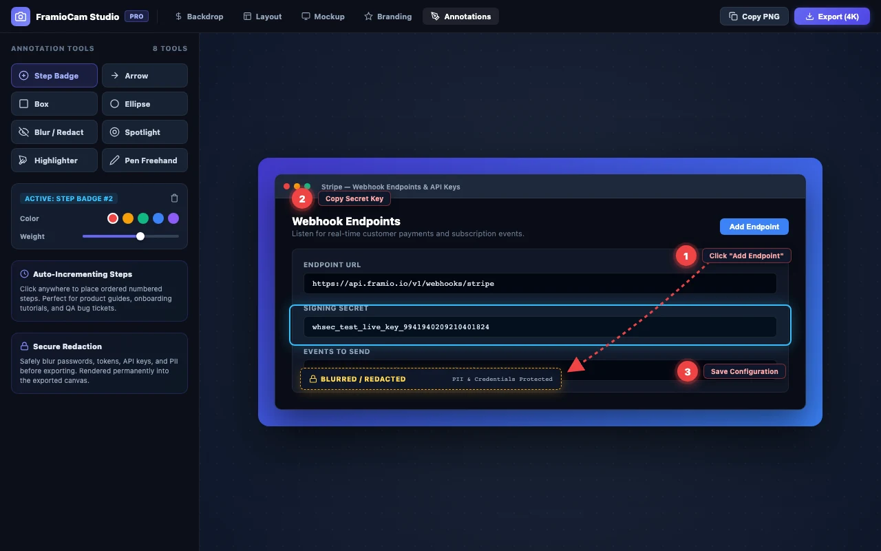Select the Blurred / Redacted overlay region

pyautogui.click(x=431, y=379)
